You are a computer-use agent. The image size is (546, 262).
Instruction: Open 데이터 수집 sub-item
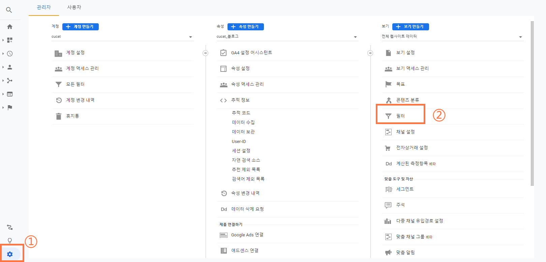point(243,122)
